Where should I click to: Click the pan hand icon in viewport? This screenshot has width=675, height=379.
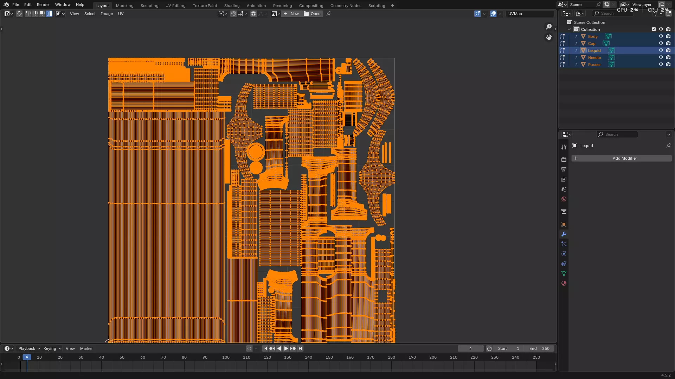pyautogui.click(x=549, y=37)
